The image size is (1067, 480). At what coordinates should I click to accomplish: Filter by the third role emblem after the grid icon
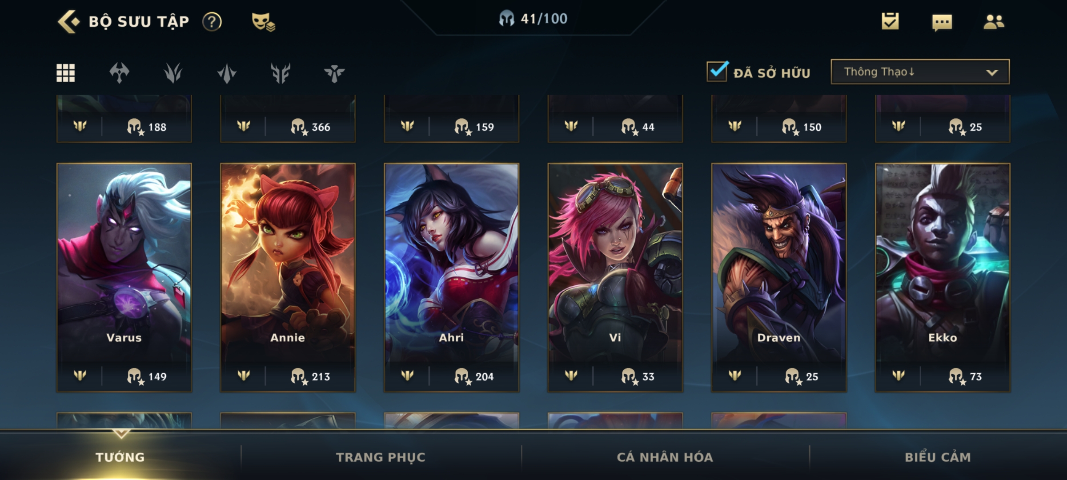click(x=227, y=73)
